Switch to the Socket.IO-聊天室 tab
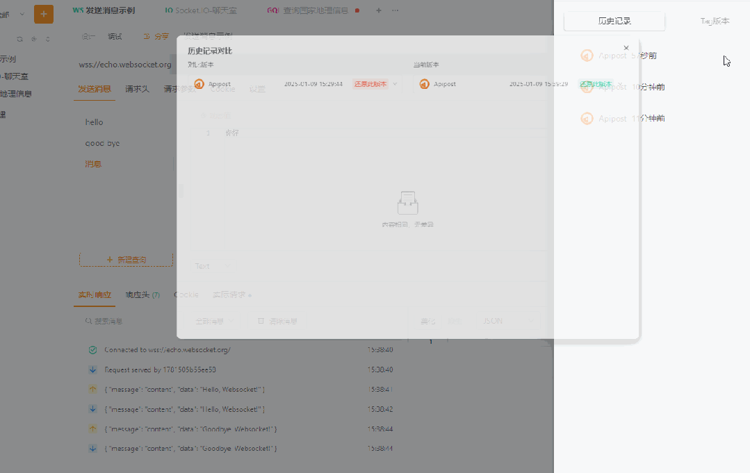Viewport: 750px width, 473px height. click(x=201, y=10)
